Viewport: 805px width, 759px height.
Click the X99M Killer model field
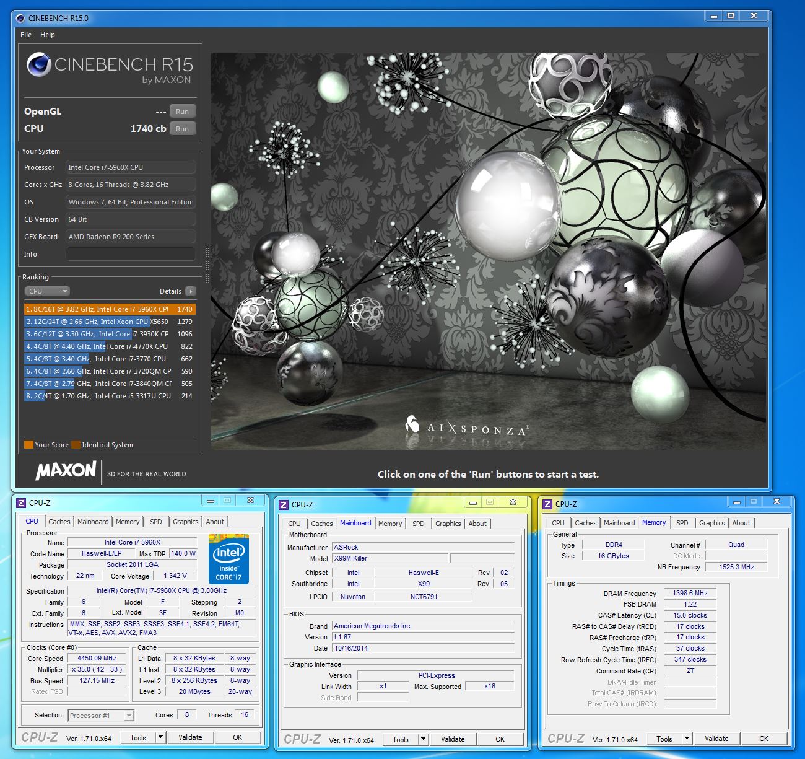coord(389,558)
